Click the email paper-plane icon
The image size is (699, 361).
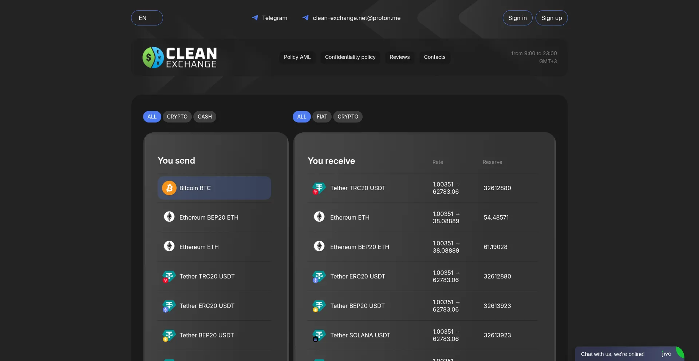(305, 18)
